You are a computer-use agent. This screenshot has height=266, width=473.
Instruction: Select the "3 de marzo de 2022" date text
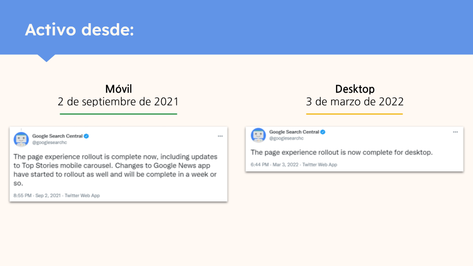tap(355, 102)
